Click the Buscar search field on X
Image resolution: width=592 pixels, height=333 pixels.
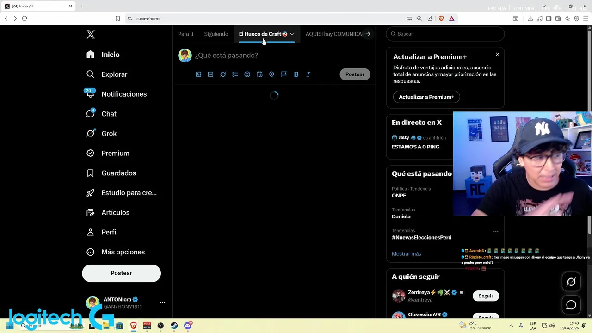[x=445, y=34]
